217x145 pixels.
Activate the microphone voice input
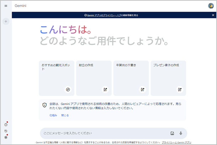pos(181,133)
